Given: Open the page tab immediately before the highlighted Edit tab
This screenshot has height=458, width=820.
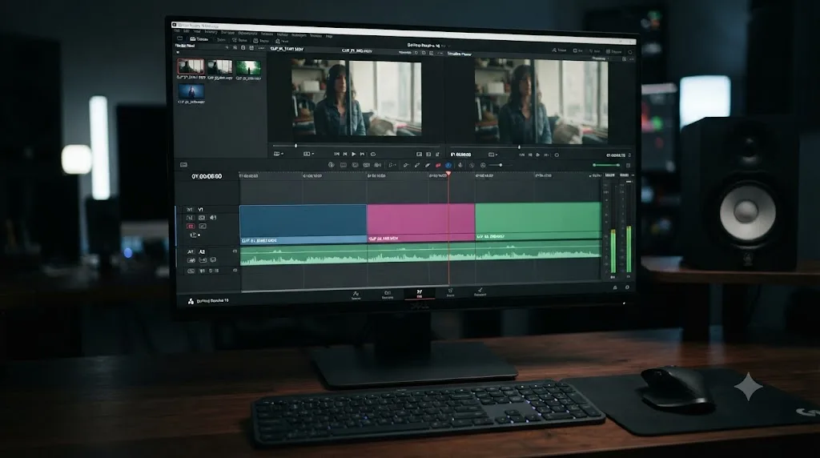Looking at the screenshot, I should [x=388, y=295].
